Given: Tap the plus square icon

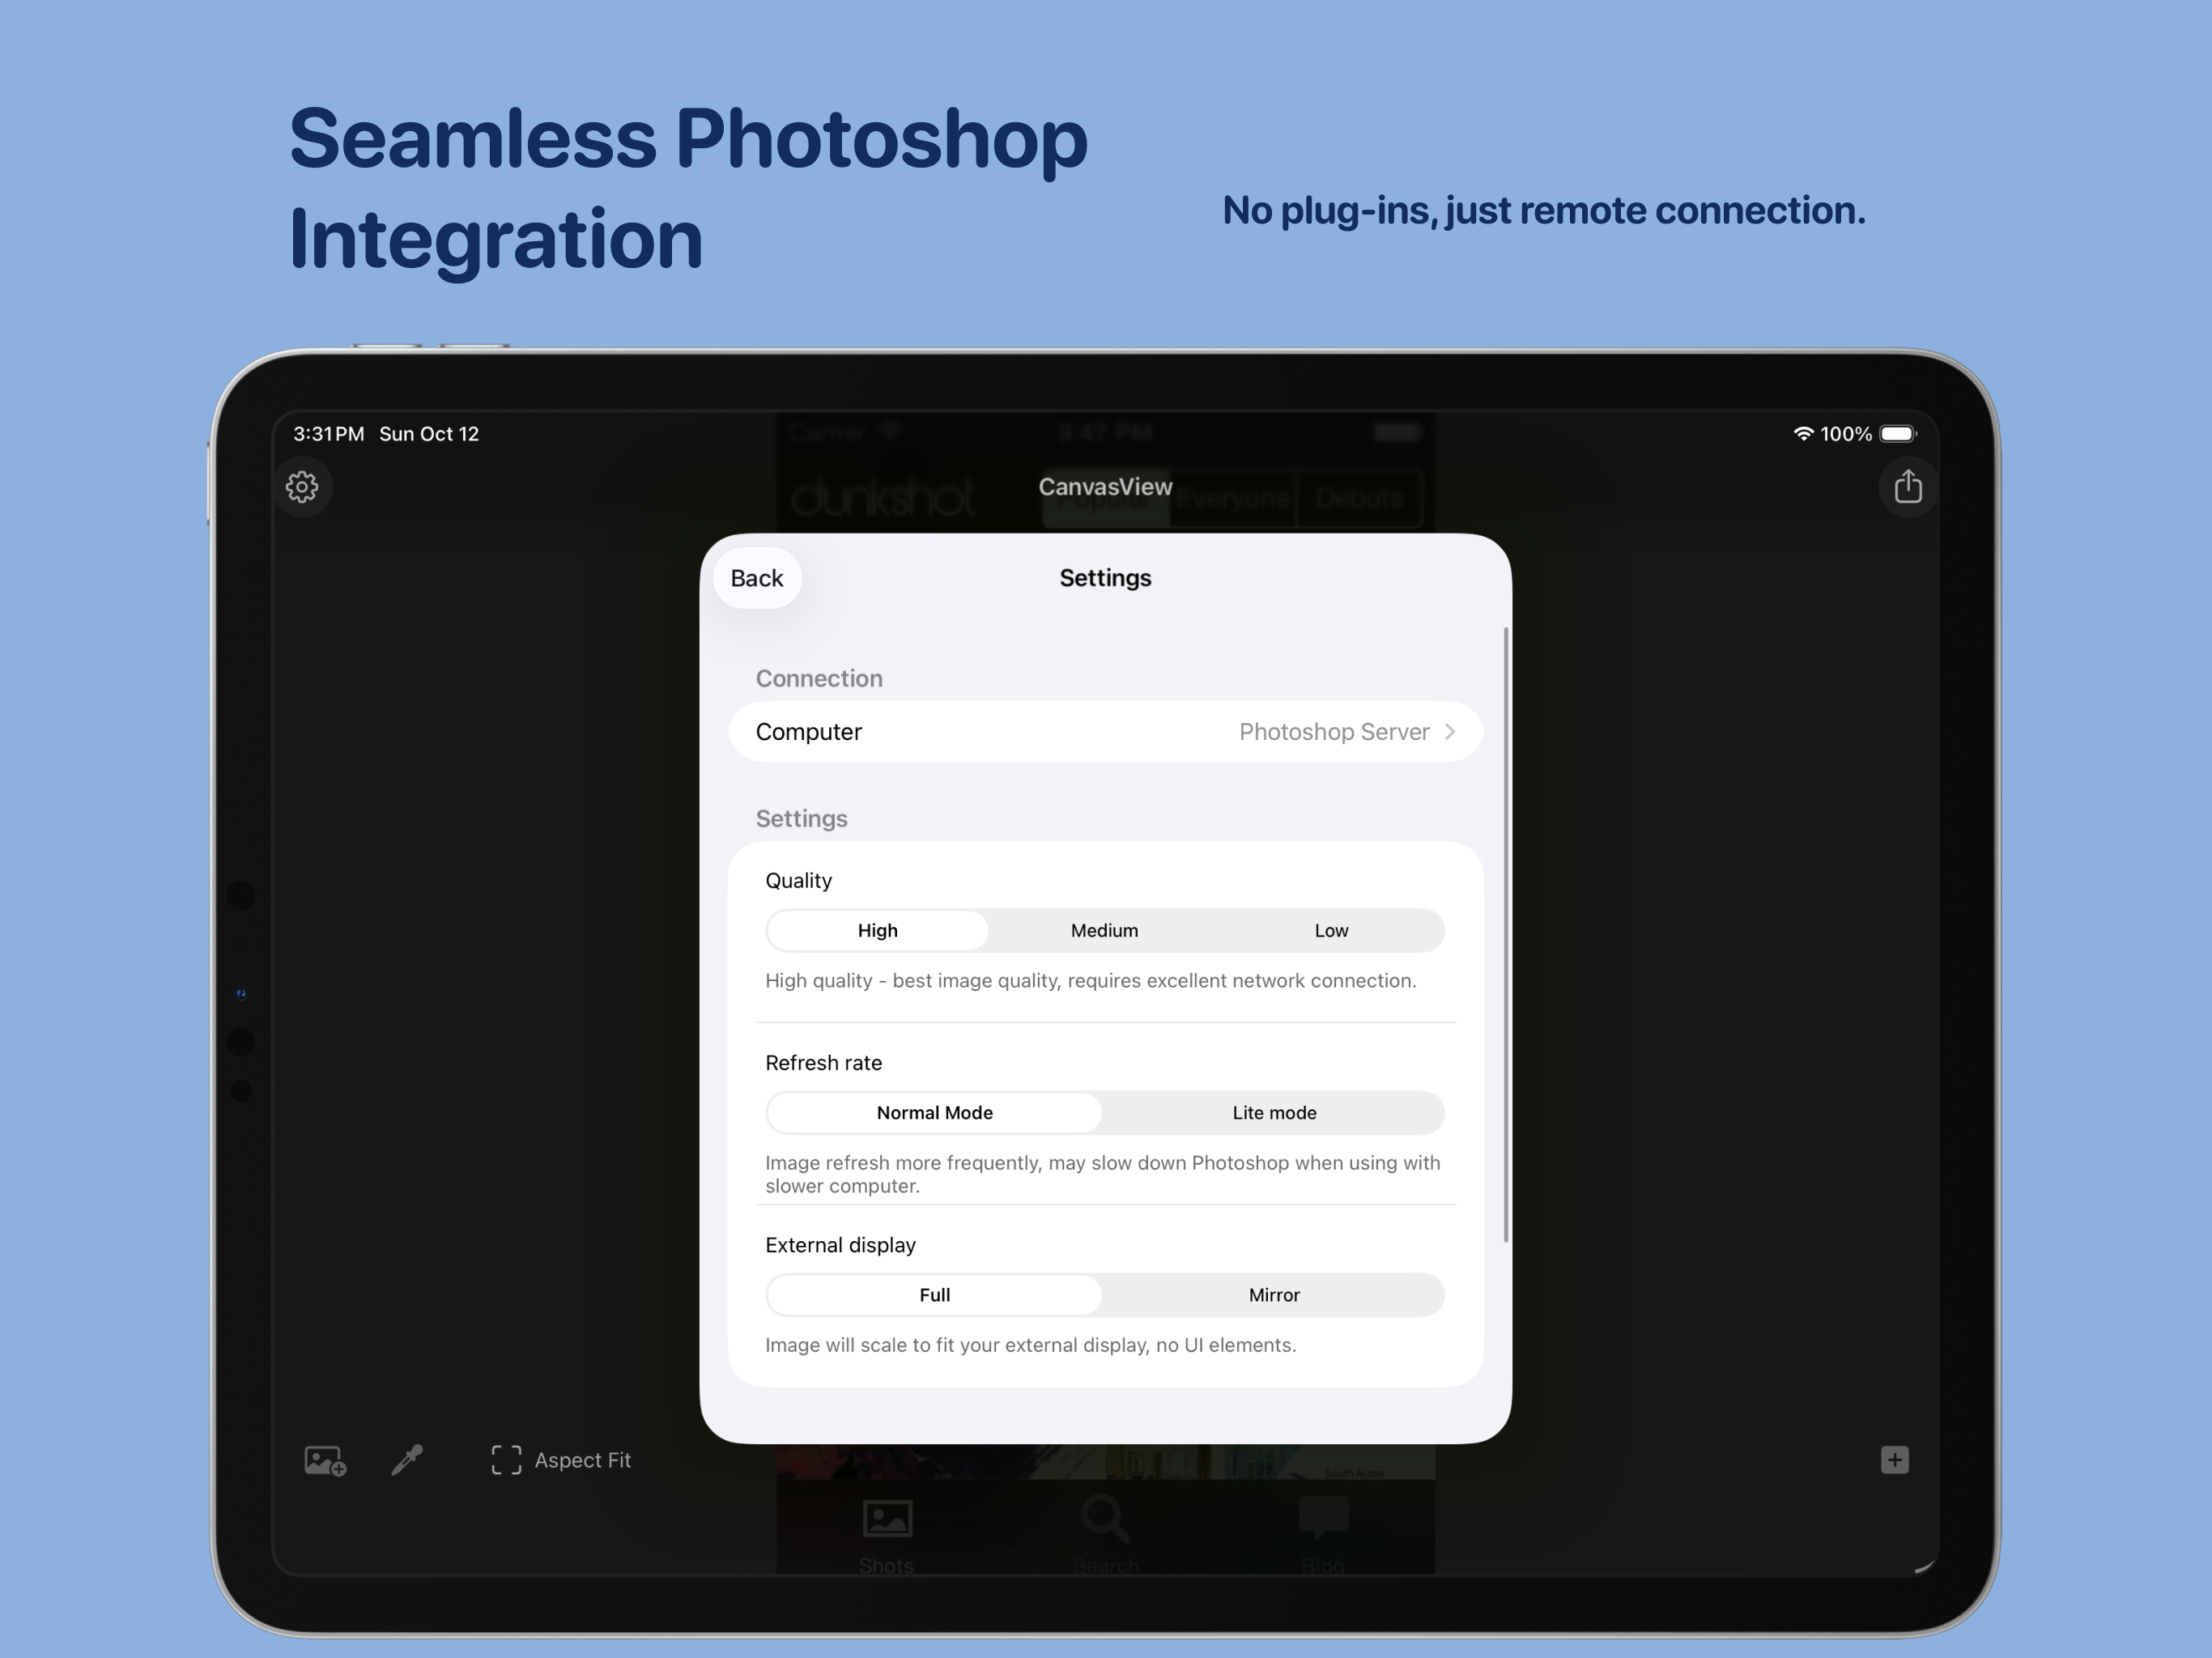Looking at the screenshot, I should [1894, 1460].
